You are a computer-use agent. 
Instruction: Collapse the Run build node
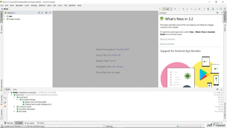coord(11,95)
